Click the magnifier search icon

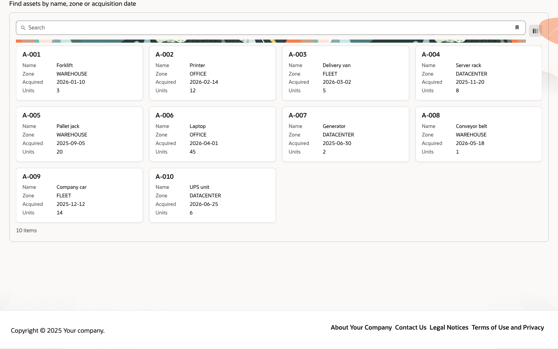click(x=23, y=28)
